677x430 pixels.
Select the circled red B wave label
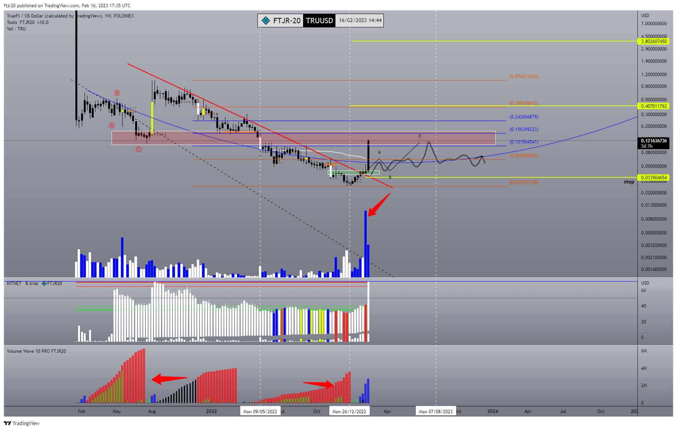tap(117, 93)
